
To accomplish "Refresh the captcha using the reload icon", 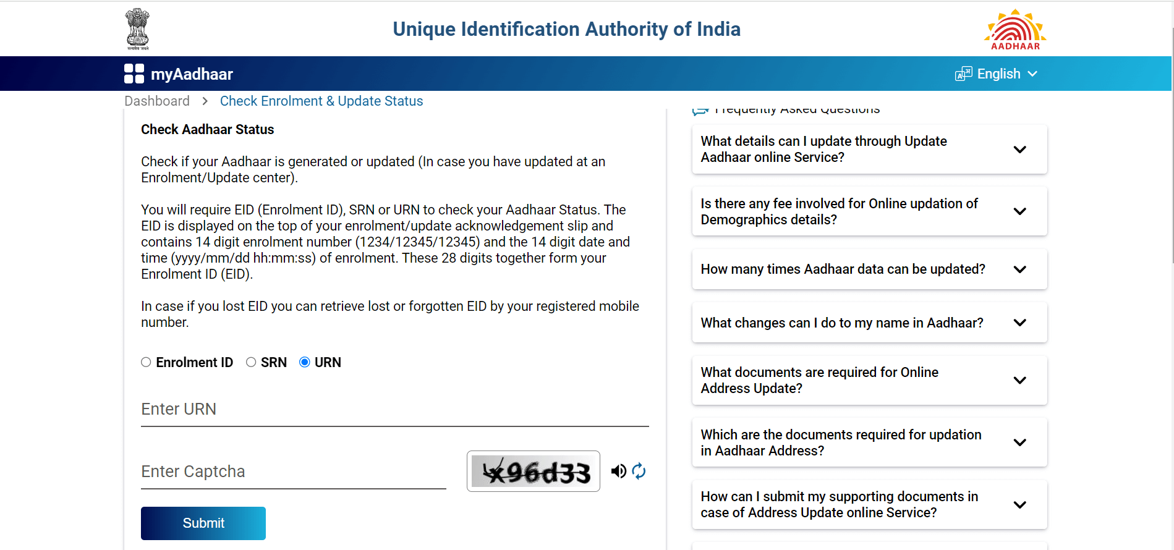I will (639, 471).
